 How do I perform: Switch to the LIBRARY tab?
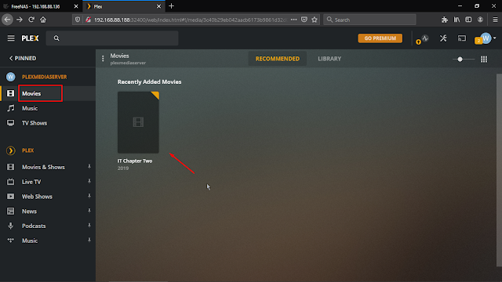click(329, 59)
